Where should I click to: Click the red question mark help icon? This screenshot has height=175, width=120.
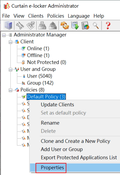tap(108, 25)
